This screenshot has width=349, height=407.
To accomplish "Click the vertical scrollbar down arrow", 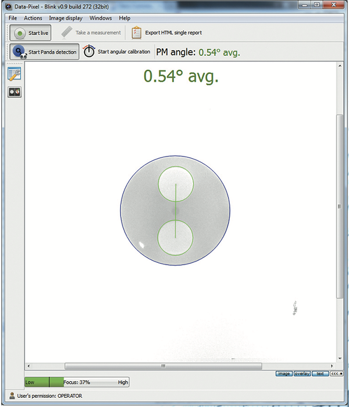I will 340,359.
